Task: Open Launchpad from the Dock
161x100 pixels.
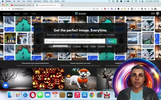Action: (x=18, y=95)
